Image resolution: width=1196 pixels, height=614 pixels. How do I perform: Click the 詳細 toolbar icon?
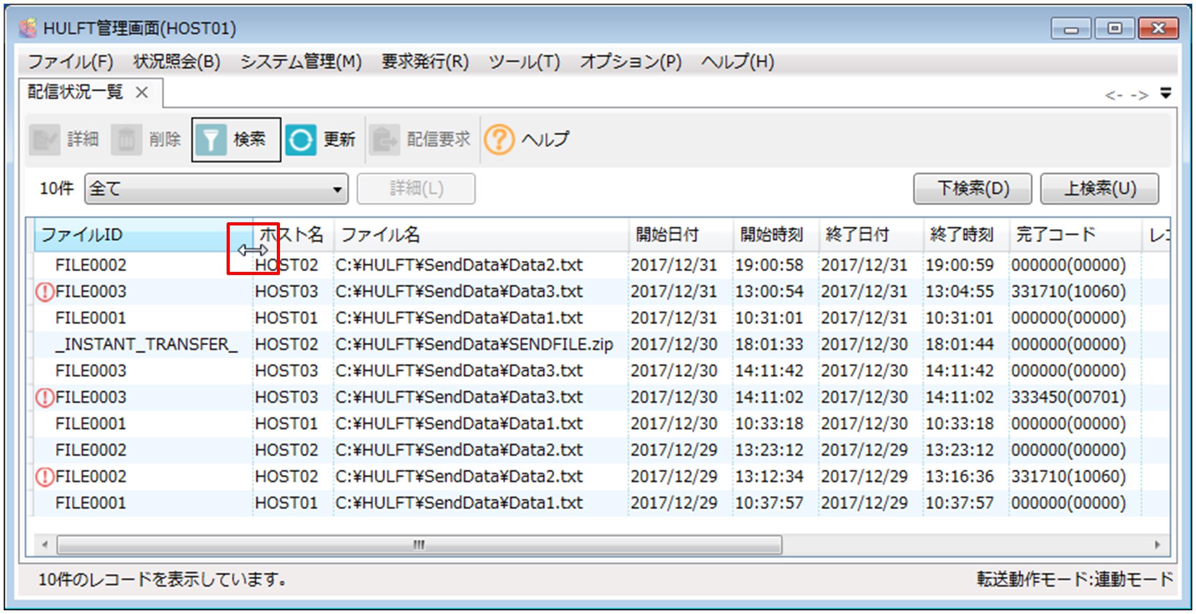(x=44, y=140)
